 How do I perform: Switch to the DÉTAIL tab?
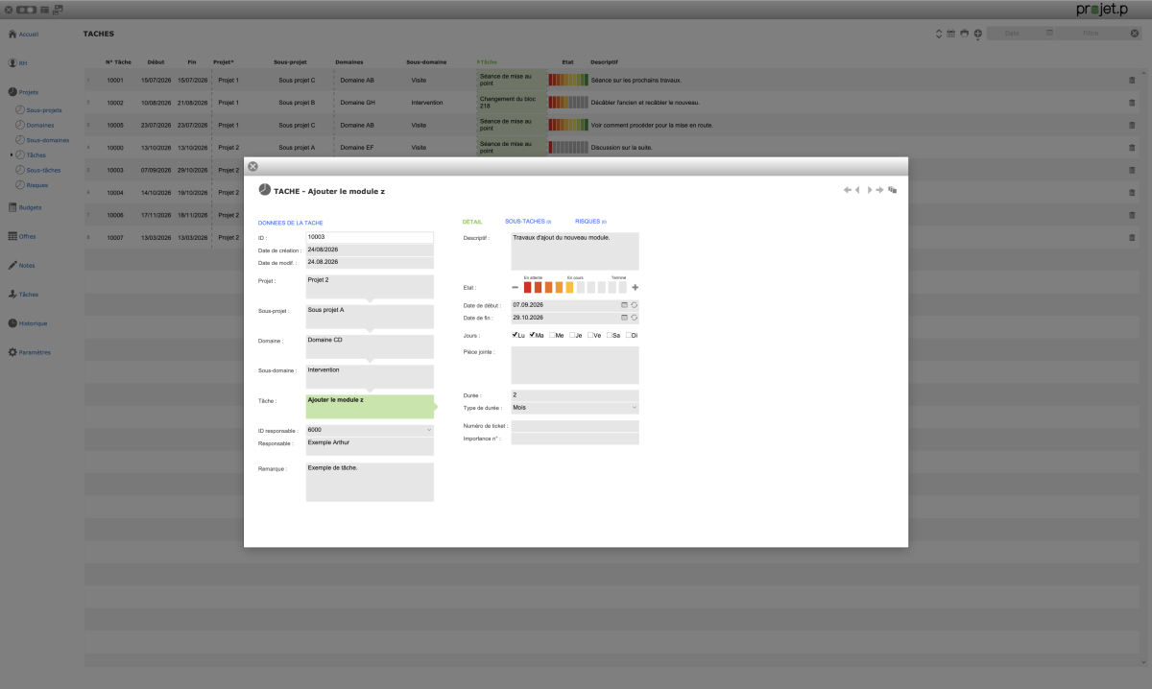pos(472,222)
